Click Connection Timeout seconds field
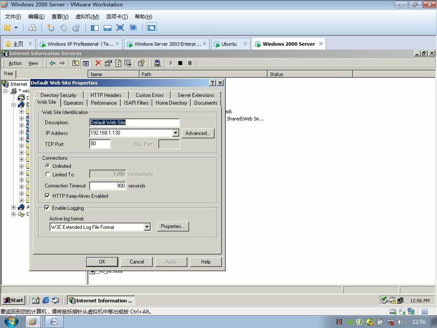 click(108, 186)
